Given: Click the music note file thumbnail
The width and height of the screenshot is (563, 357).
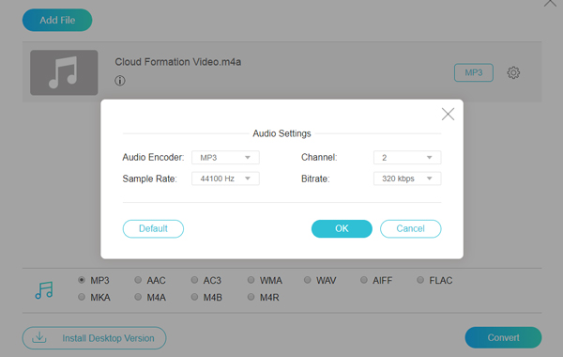Looking at the screenshot, I should point(64,72).
